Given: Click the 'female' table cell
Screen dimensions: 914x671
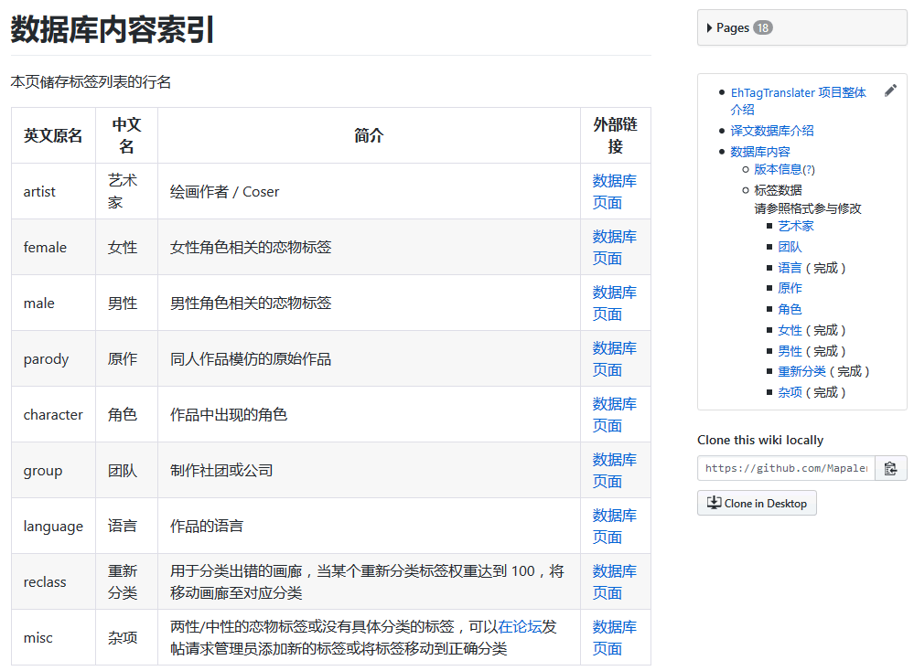Looking at the screenshot, I should click(x=53, y=248).
